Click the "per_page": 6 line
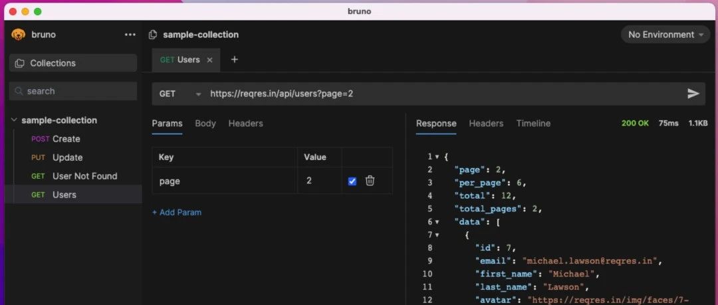 (x=491, y=183)
